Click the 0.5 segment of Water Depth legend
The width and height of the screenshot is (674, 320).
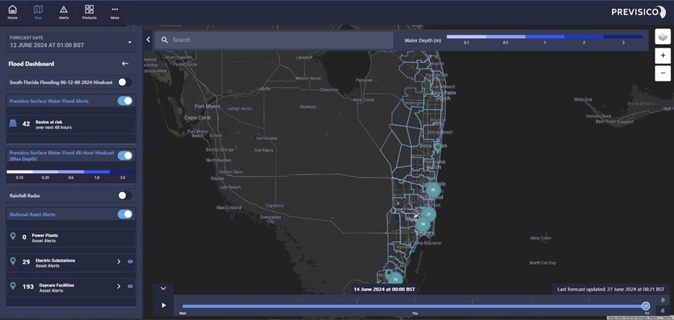(505, 37)
